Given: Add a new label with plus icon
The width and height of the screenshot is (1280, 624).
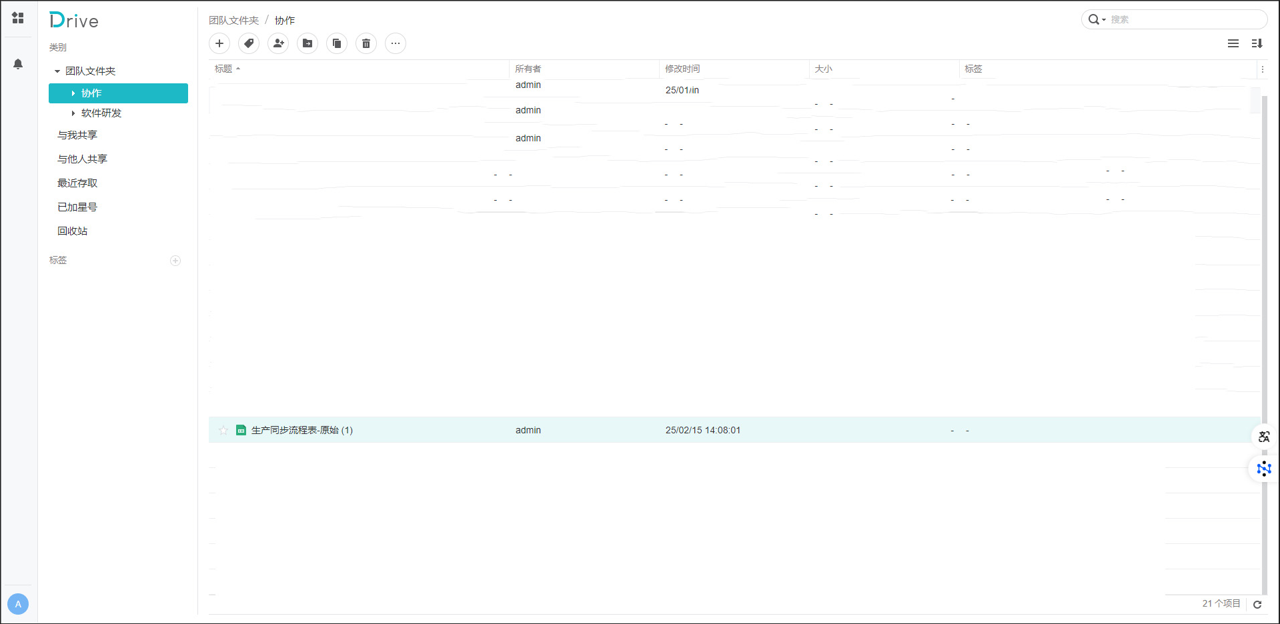Looking at the screenshot, I should click(175, 261).
